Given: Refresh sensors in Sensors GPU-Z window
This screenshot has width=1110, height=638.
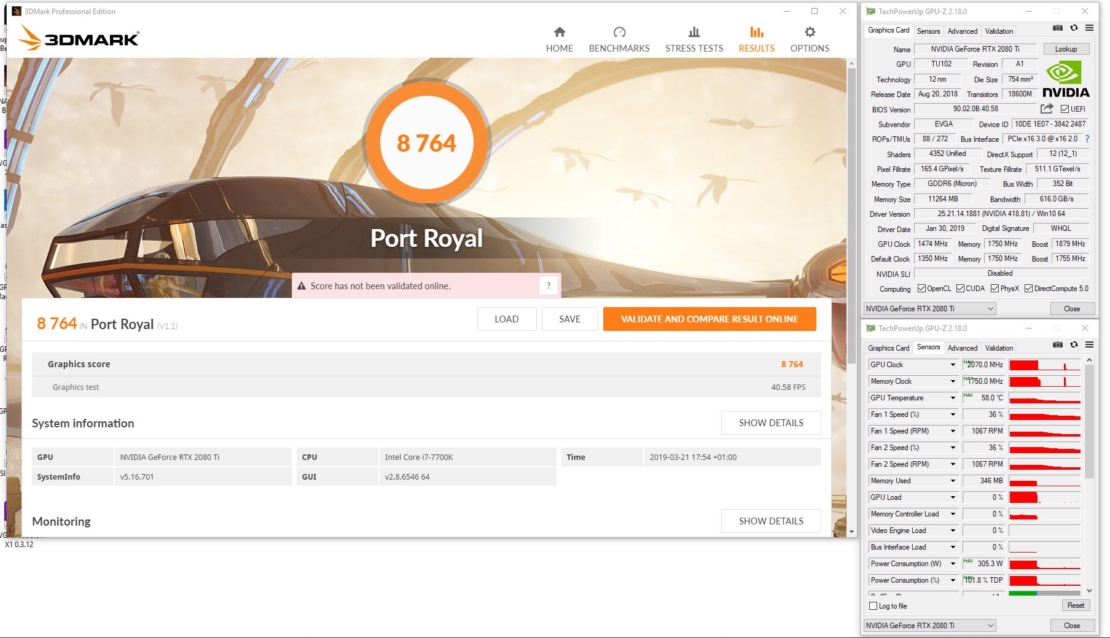Looking at the screenshot, I should coord(1074,344).
